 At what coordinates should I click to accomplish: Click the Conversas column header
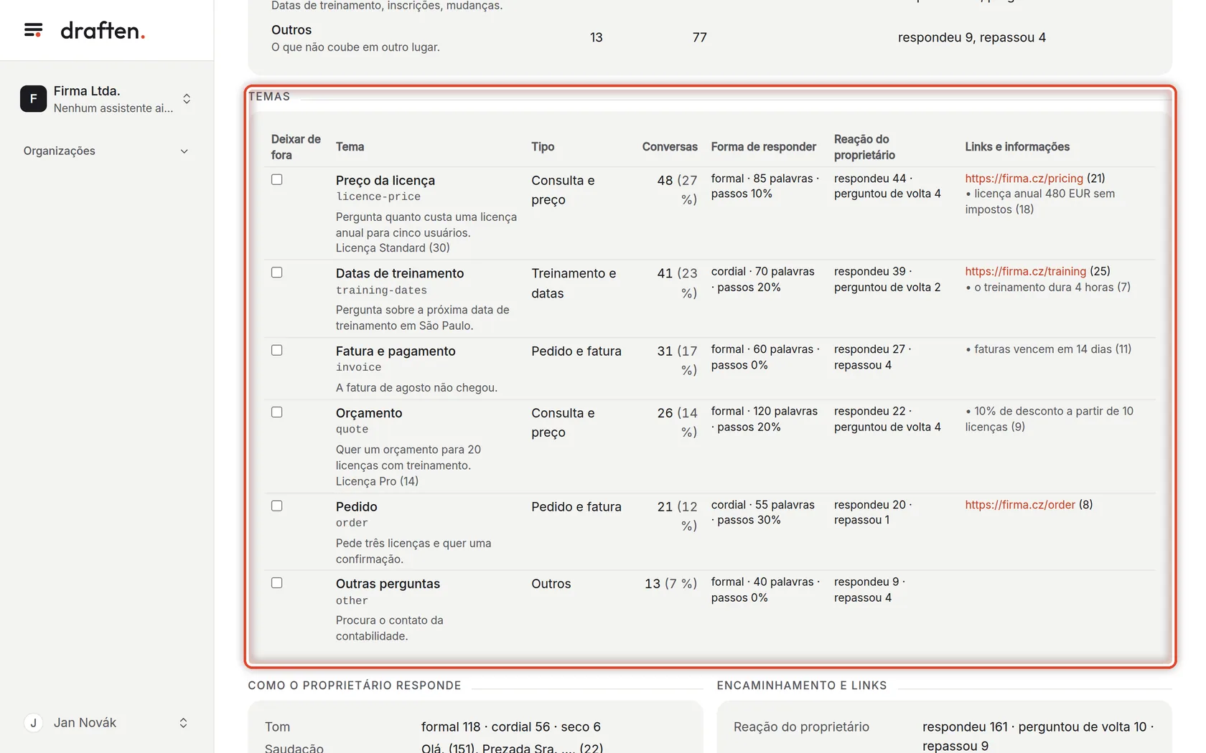(670, 147)
